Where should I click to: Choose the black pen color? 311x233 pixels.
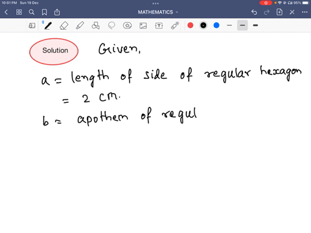click(x=203, y=25)
